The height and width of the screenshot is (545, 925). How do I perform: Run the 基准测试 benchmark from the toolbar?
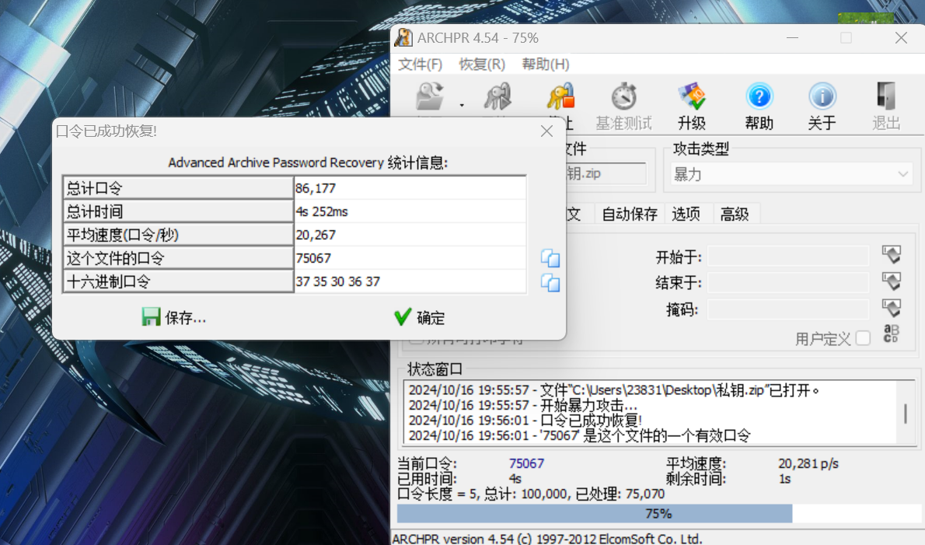click(623, 107)
